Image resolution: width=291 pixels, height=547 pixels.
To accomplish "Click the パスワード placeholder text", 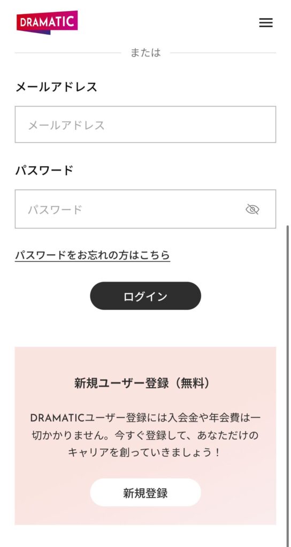I will pyautogui.click(x=55, y=209).
